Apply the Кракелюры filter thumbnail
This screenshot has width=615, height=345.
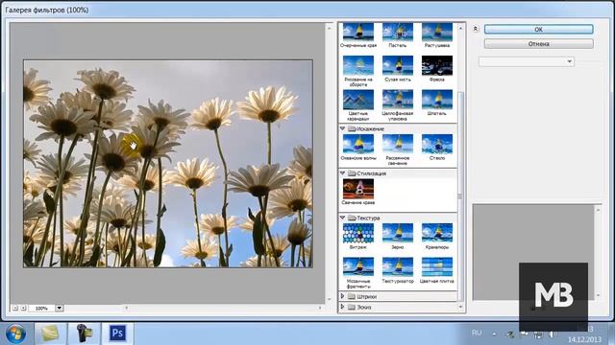(437, 234)
